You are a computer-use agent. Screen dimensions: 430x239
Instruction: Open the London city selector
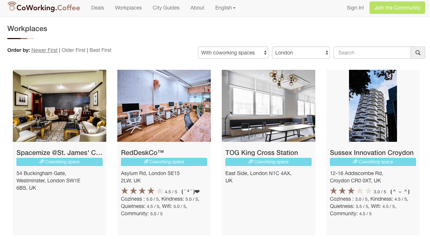coord(301,53)
